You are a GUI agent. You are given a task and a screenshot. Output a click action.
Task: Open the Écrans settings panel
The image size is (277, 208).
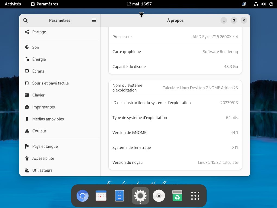[x=60, y=71]
